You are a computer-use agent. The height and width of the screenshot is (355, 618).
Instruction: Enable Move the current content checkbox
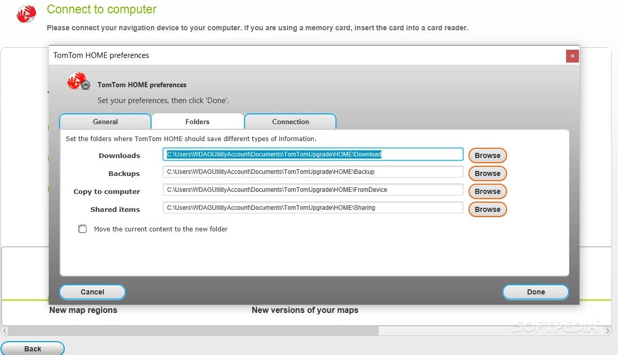click(82, 229)
